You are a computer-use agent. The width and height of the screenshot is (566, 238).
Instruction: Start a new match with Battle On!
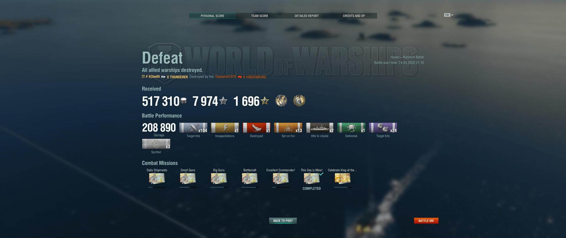426,221
